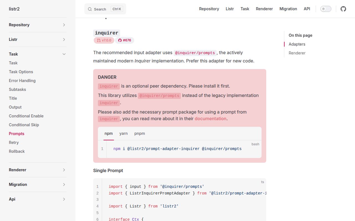
Task: Open the GitHub repository icon link
Action: tap(343, 9)
